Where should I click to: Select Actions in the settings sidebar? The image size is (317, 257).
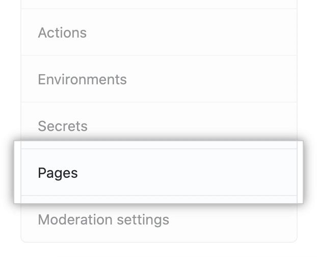(x=62, y=33)
